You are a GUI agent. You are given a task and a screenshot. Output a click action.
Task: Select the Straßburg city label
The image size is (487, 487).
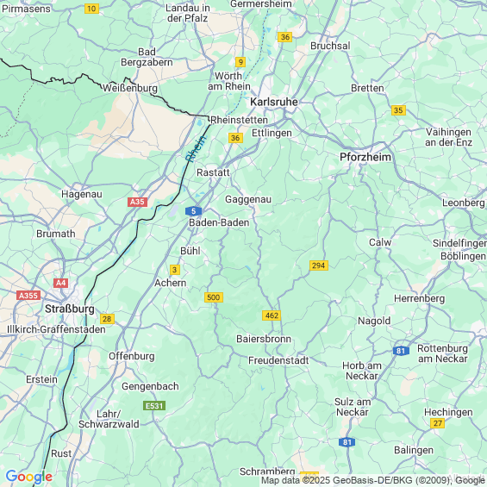click(x=70, y=309)
